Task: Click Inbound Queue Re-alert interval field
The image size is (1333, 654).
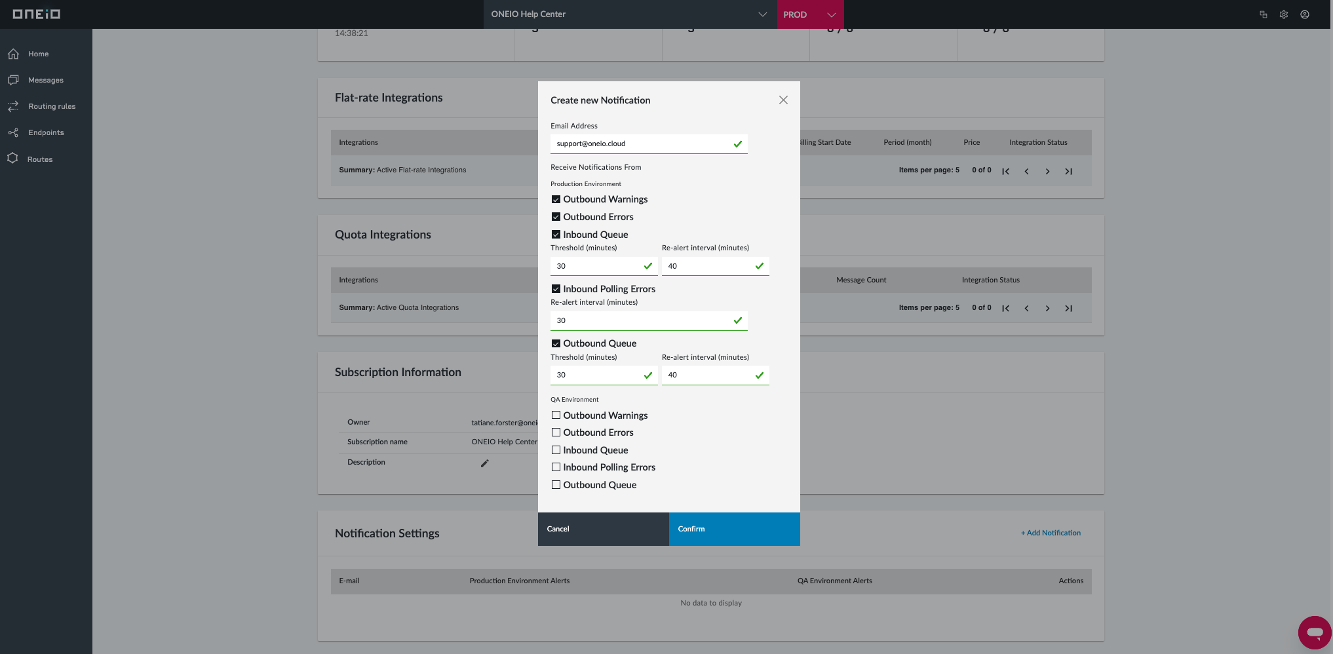Action: tap(715, 266)
